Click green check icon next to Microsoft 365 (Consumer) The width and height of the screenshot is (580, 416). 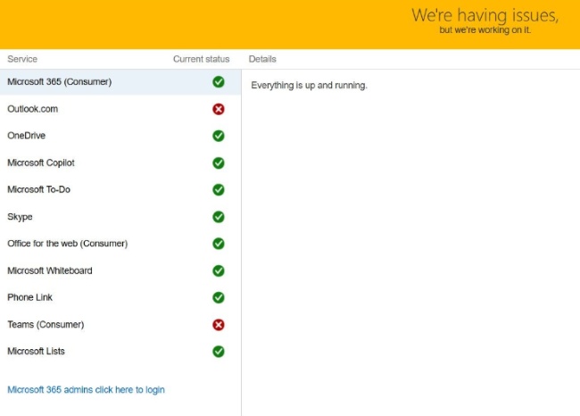tap(219, 82)
